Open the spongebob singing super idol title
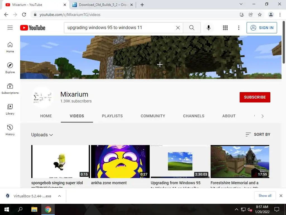The image size is (286, 215). 57,183
